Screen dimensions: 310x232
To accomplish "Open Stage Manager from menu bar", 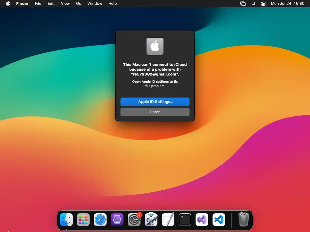I will coord(243,4).
